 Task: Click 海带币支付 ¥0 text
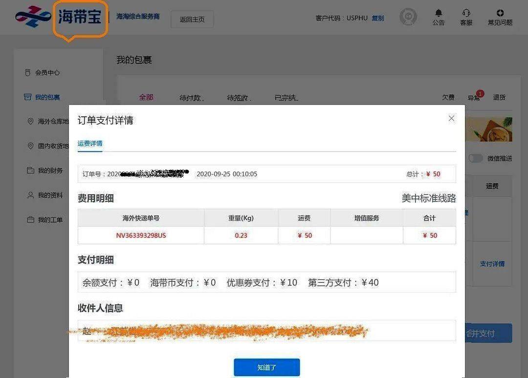pos(183,282)
